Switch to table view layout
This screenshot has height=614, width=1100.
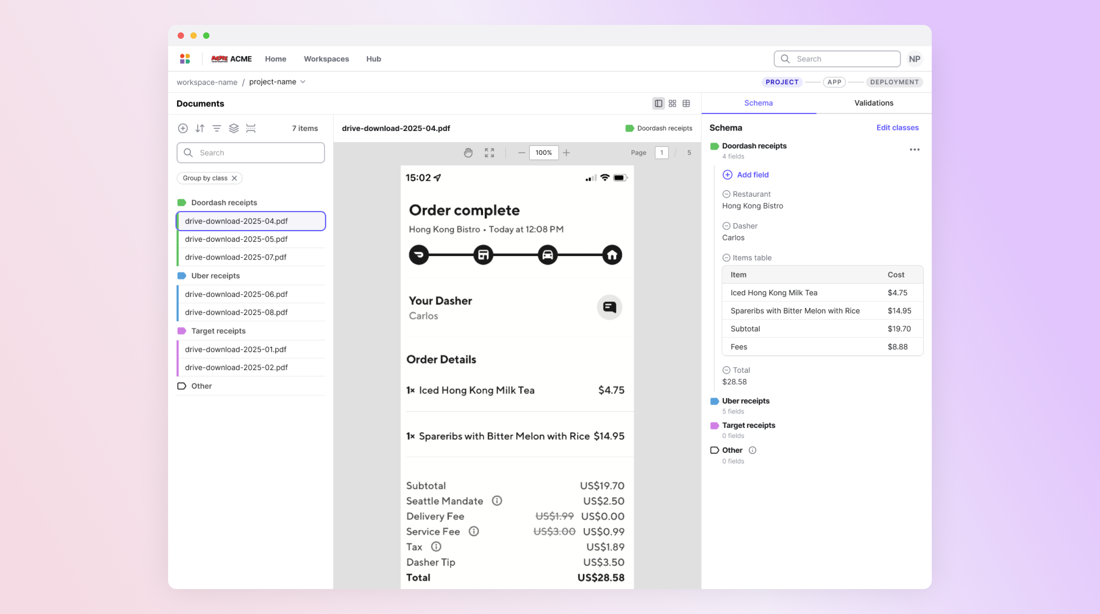pyautogui.click(x=686, y=103)
